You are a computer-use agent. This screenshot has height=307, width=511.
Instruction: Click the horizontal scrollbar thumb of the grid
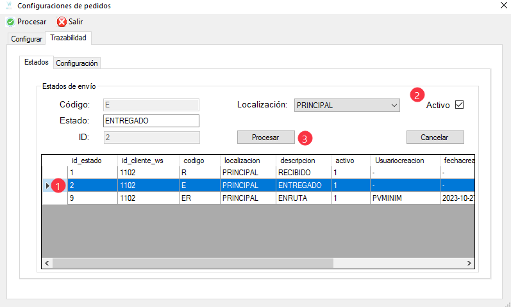tap(193, 263)
